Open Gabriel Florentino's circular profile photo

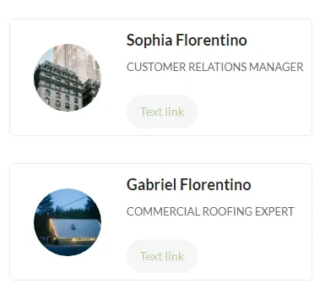click(68, 222)
